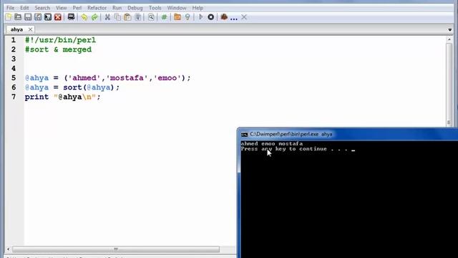Screen dimensions: 458x258
Task: Click the blue dots debug toolbar icon
Action: [x=234, y=19]
